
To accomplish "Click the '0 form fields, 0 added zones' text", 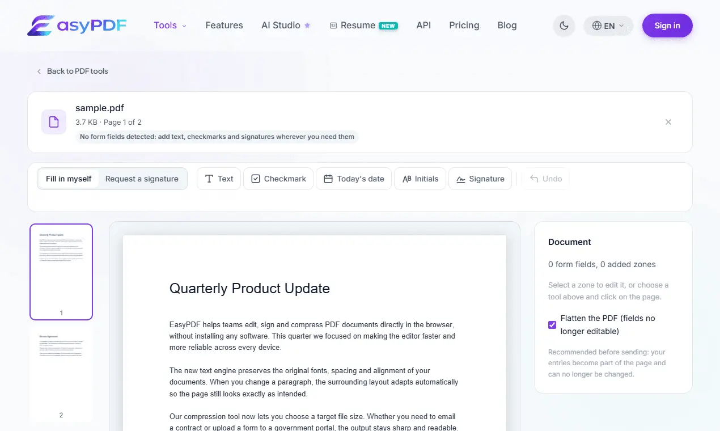I will [602, 264].
